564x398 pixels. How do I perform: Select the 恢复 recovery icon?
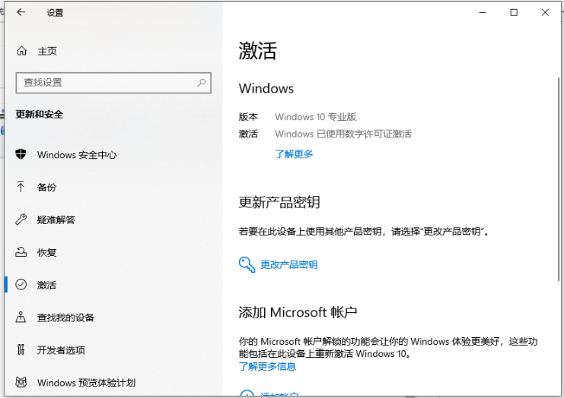pos(21,252)
